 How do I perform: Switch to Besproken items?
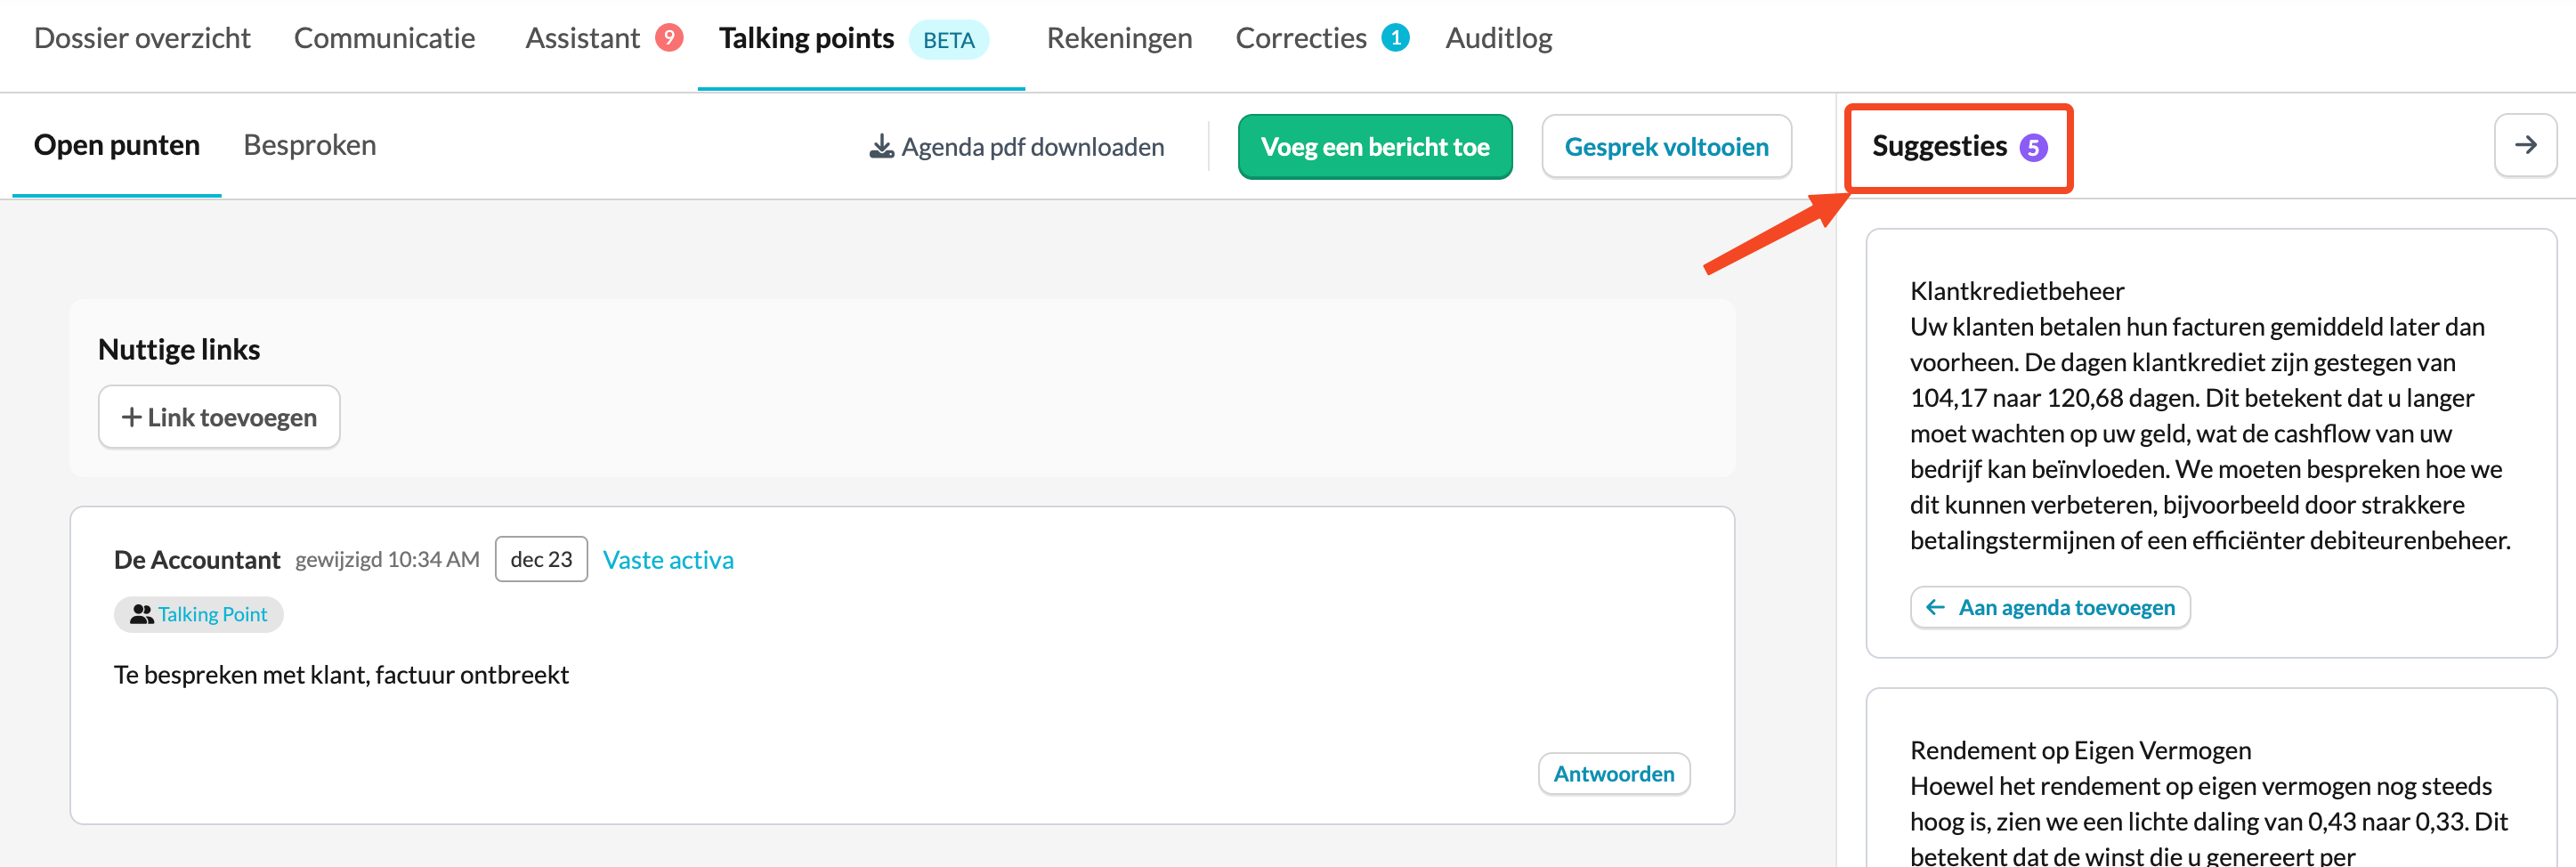[310, 145]
